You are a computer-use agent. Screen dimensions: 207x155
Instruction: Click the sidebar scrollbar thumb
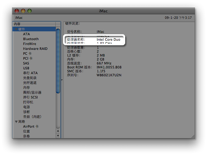click(58, 61)
